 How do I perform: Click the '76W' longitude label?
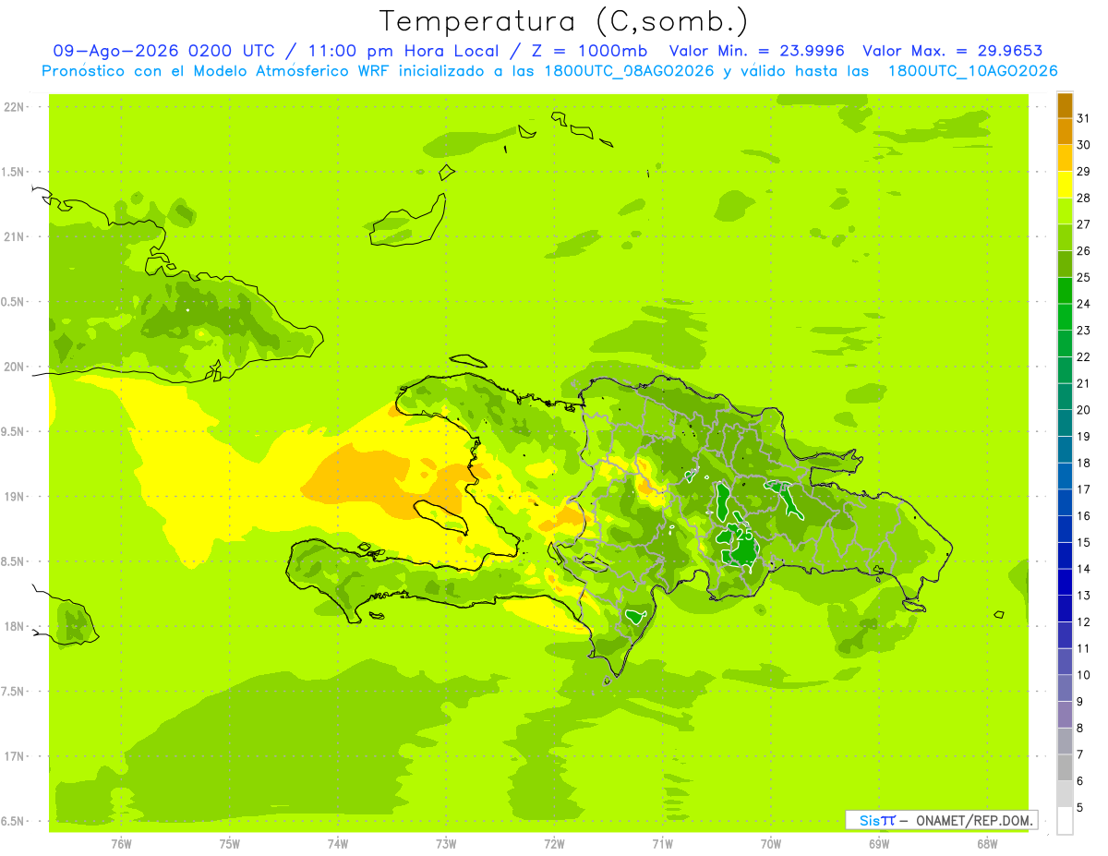click(121, 844)
